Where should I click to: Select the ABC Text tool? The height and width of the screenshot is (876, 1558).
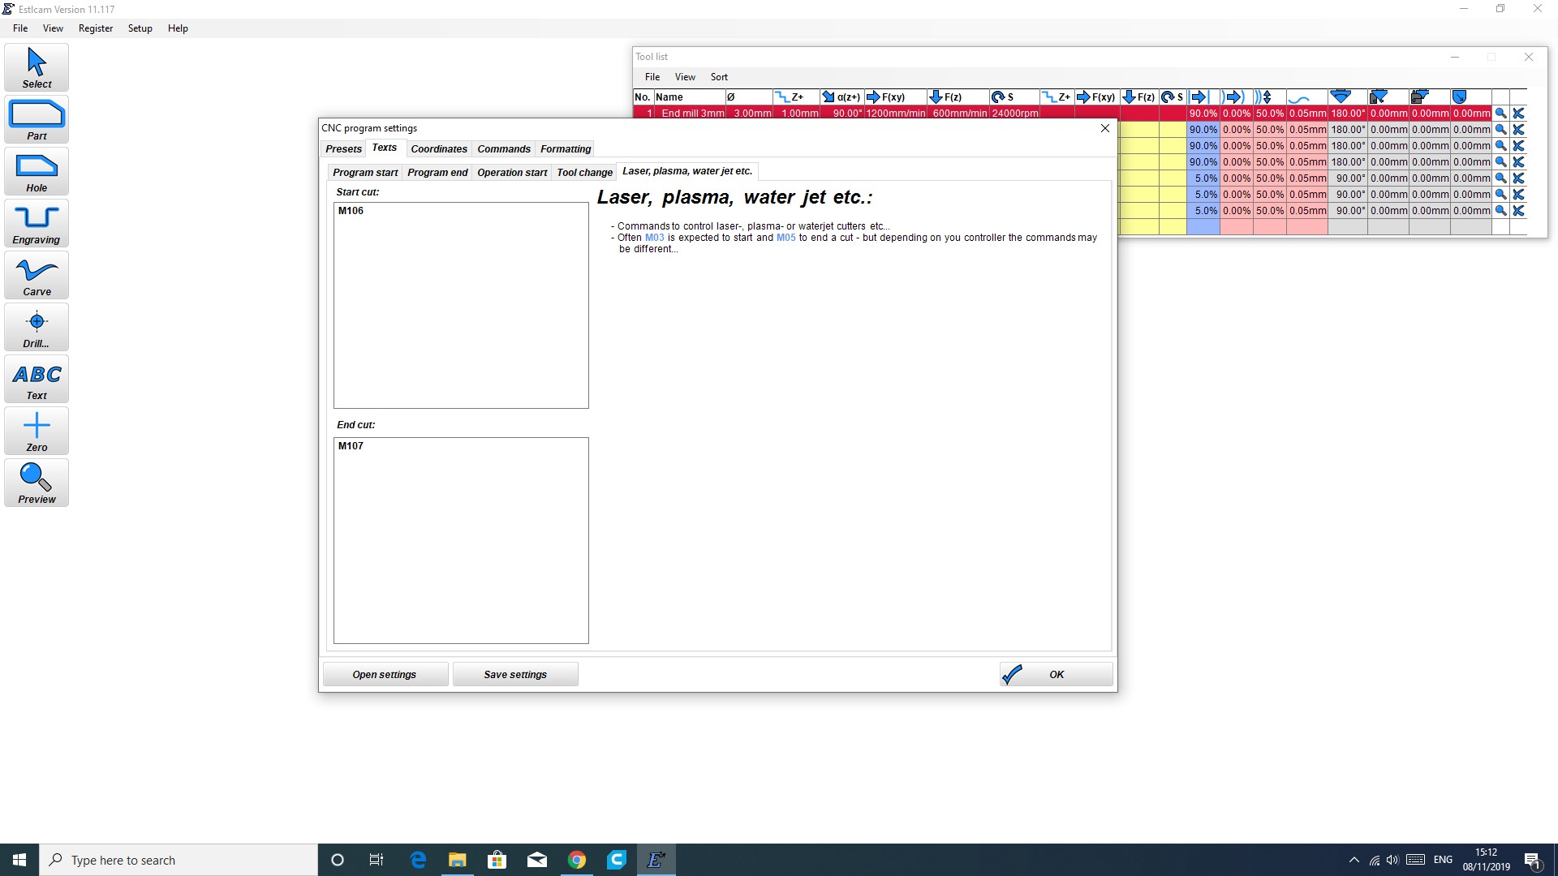[37, 379]
